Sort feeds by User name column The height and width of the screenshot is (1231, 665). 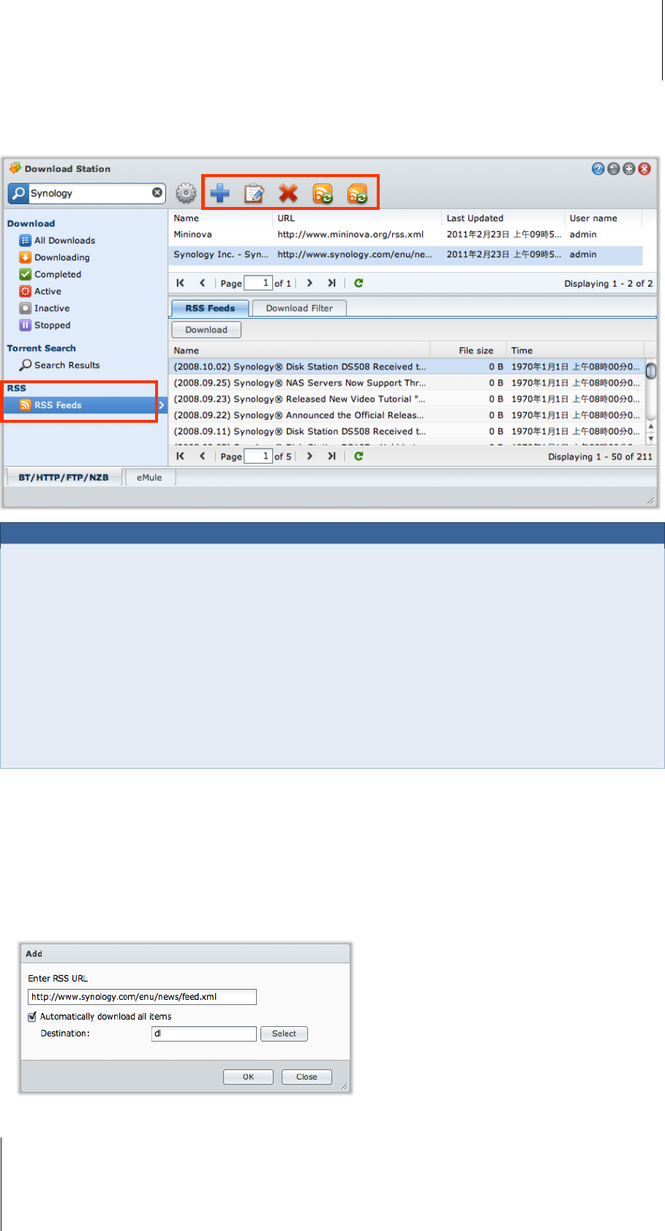pos(603,218)
